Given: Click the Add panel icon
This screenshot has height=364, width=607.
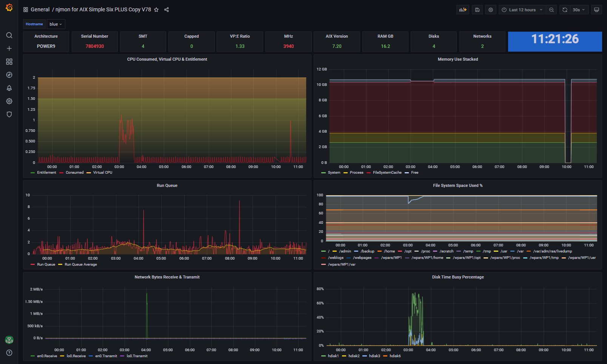Looking at the screenshot, I should (462, 10).
